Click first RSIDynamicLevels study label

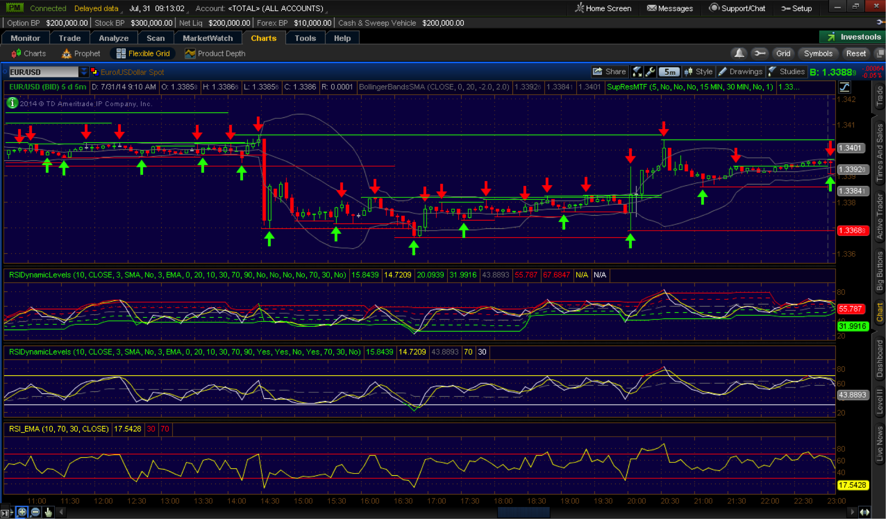(x=177, y=275)
